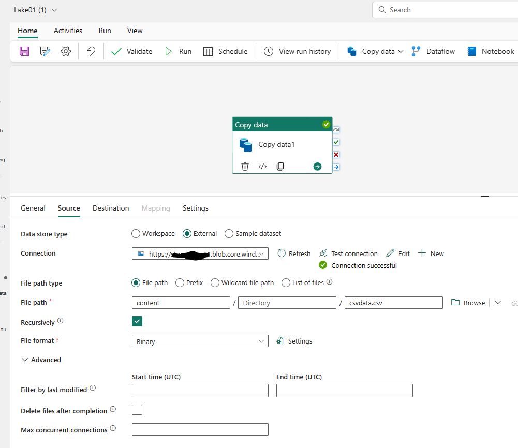Screen dimensions: 518x448
Task: Click the End time (UTC) field
Action: pos(345,391)
